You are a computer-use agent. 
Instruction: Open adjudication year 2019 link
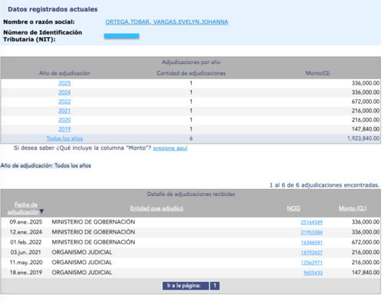65,129
